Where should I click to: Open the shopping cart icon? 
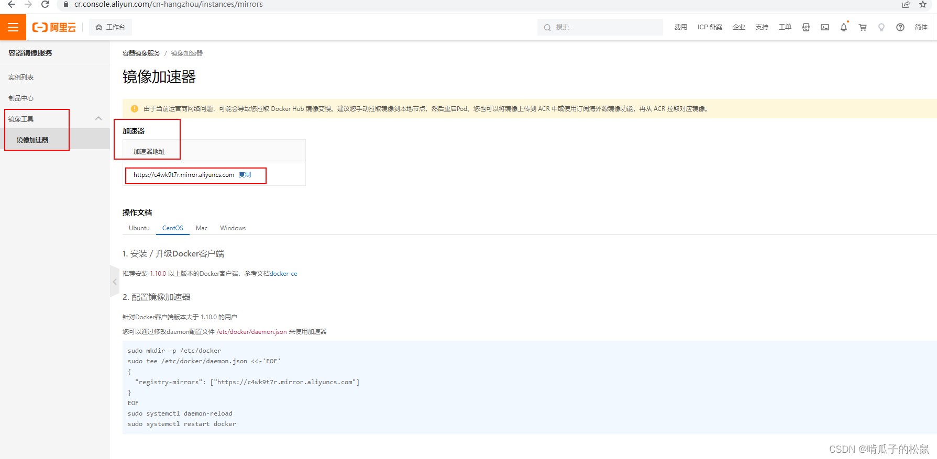(x=863, y=27)
